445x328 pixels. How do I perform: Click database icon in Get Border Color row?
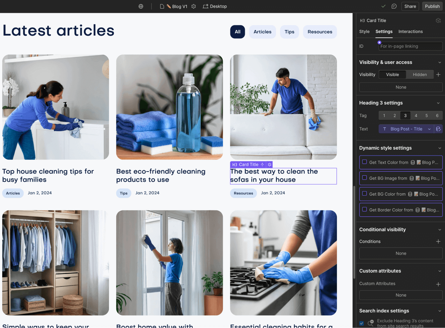pyautogui.click(x=418, y=210)
